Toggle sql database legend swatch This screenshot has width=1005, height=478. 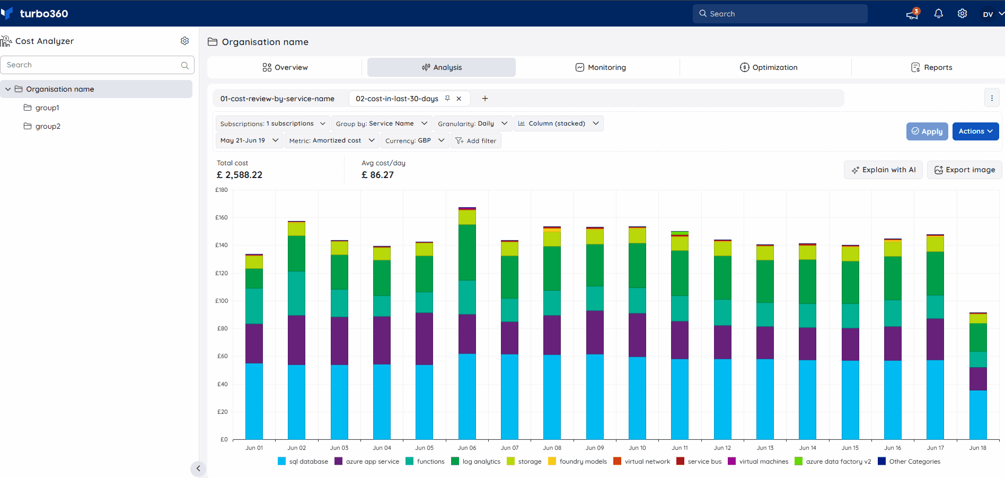tap(281, 462)
